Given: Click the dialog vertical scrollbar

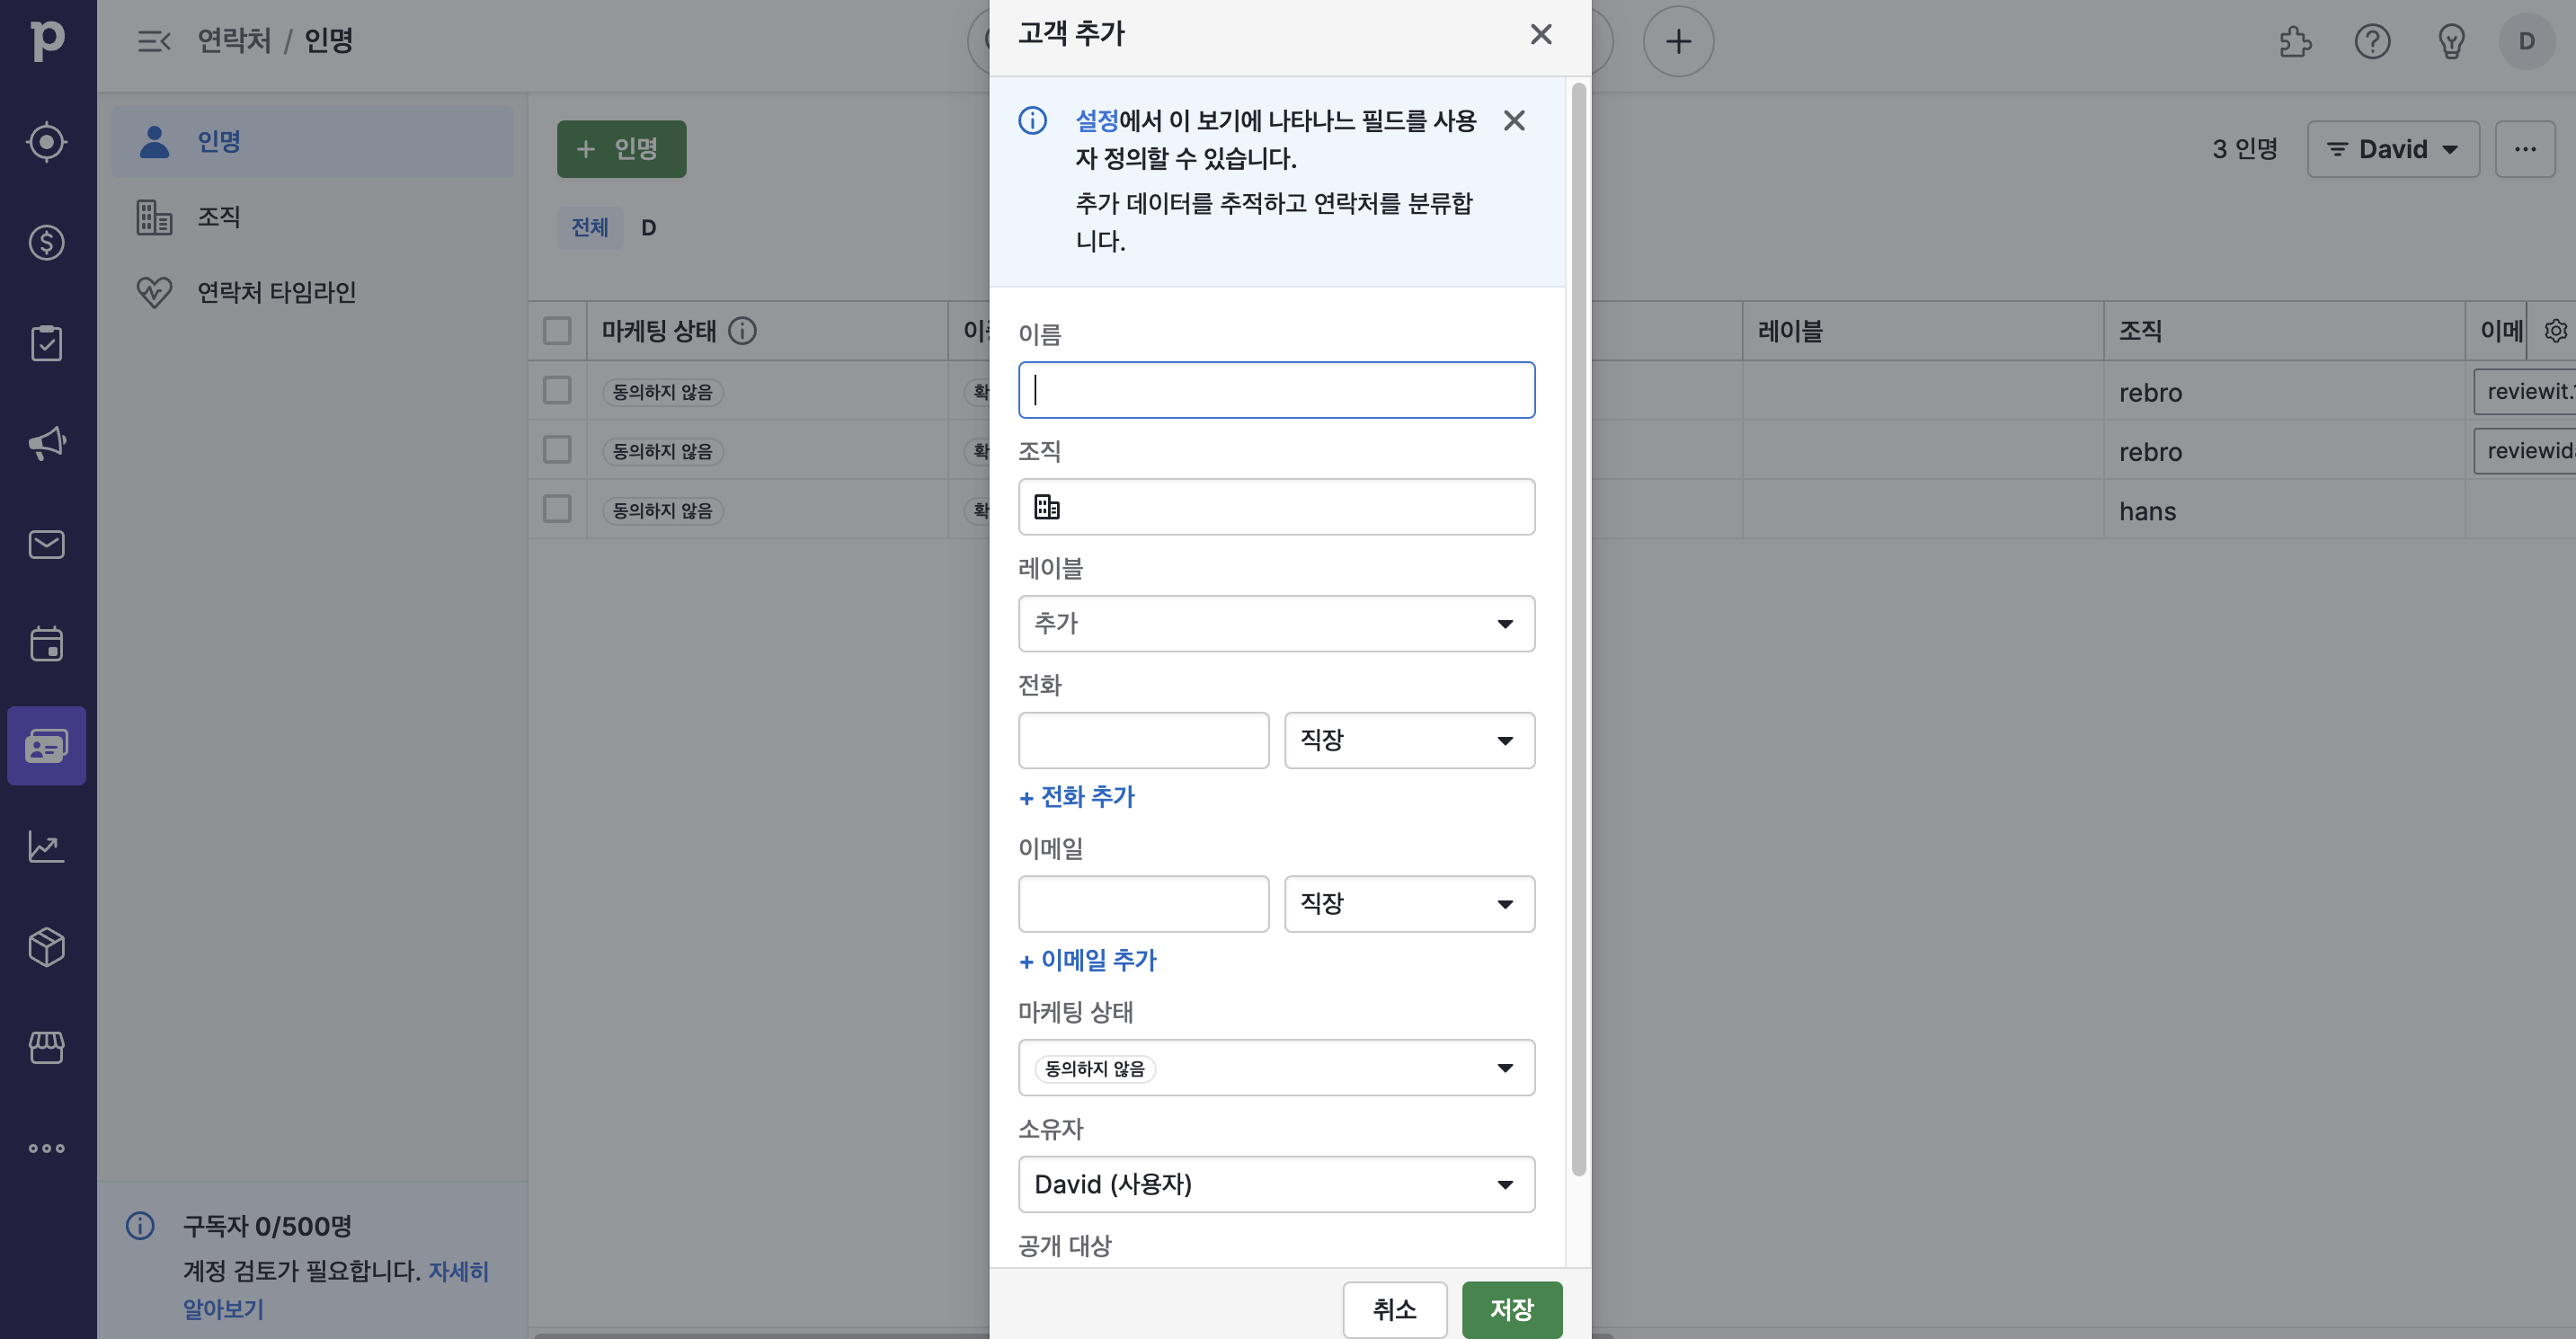Looking at the screenshot, I should 1578,630.
